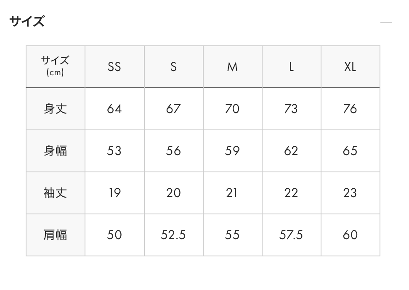Select the 肩幅 row label
The height and width of the screenshot is (290, 409).
click(x=55, y=235)
